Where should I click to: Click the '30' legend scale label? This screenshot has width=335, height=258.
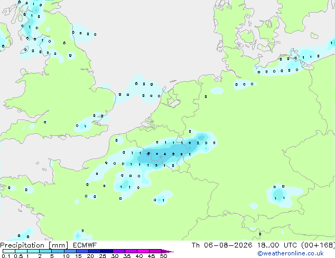coord(115,256)
